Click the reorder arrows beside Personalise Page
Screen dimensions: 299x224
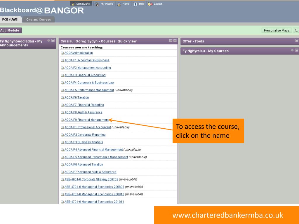(296, 30)
